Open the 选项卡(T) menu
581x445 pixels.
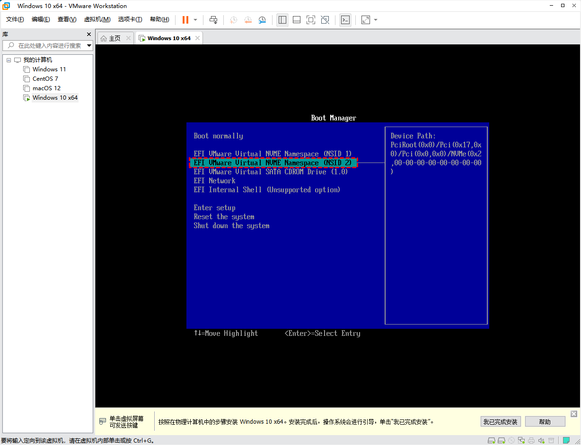coord(130,19)
